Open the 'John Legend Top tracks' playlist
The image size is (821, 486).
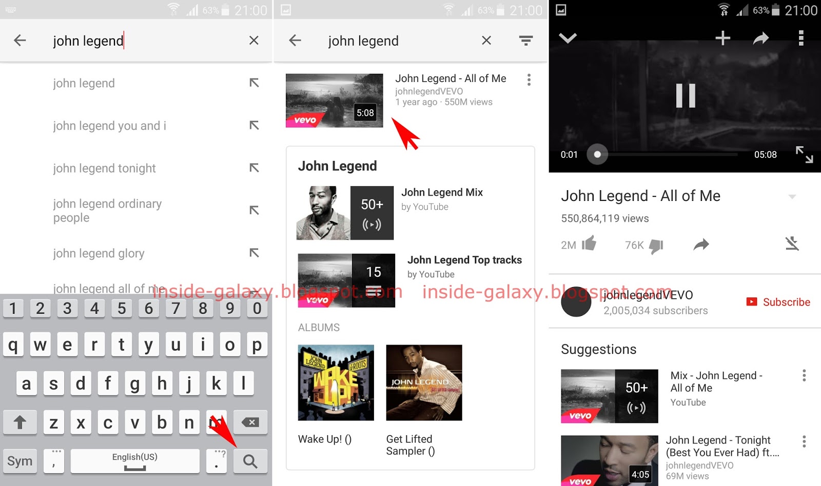346,280
